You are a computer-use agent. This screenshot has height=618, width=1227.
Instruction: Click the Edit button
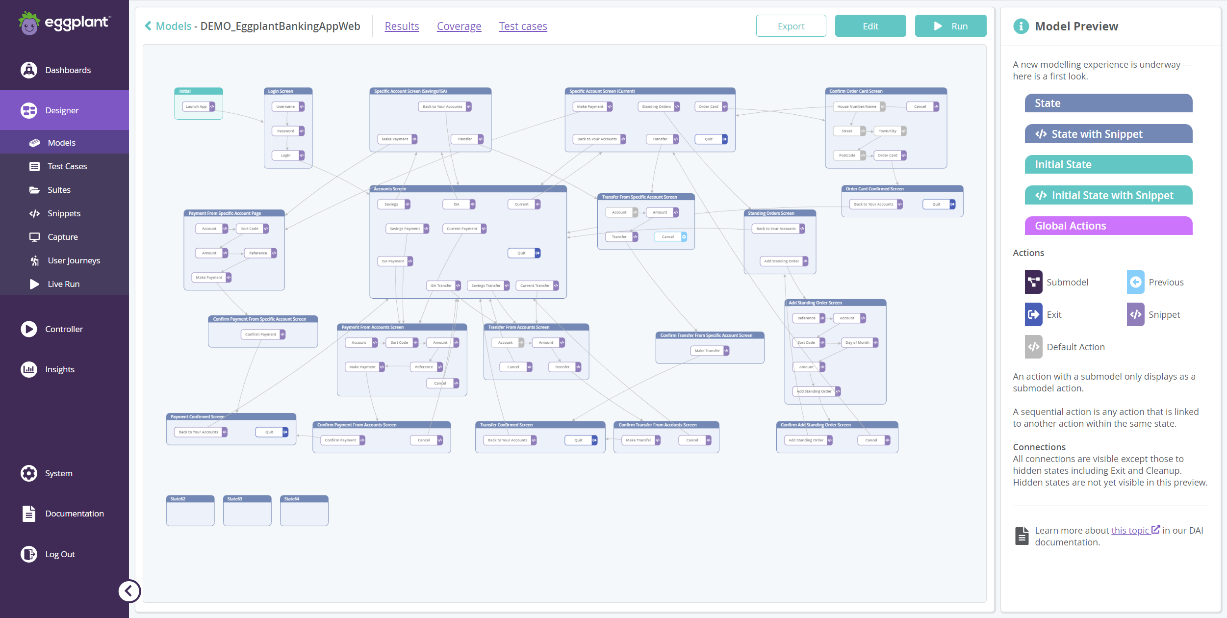pyautogui.click(x=870, y=26)
